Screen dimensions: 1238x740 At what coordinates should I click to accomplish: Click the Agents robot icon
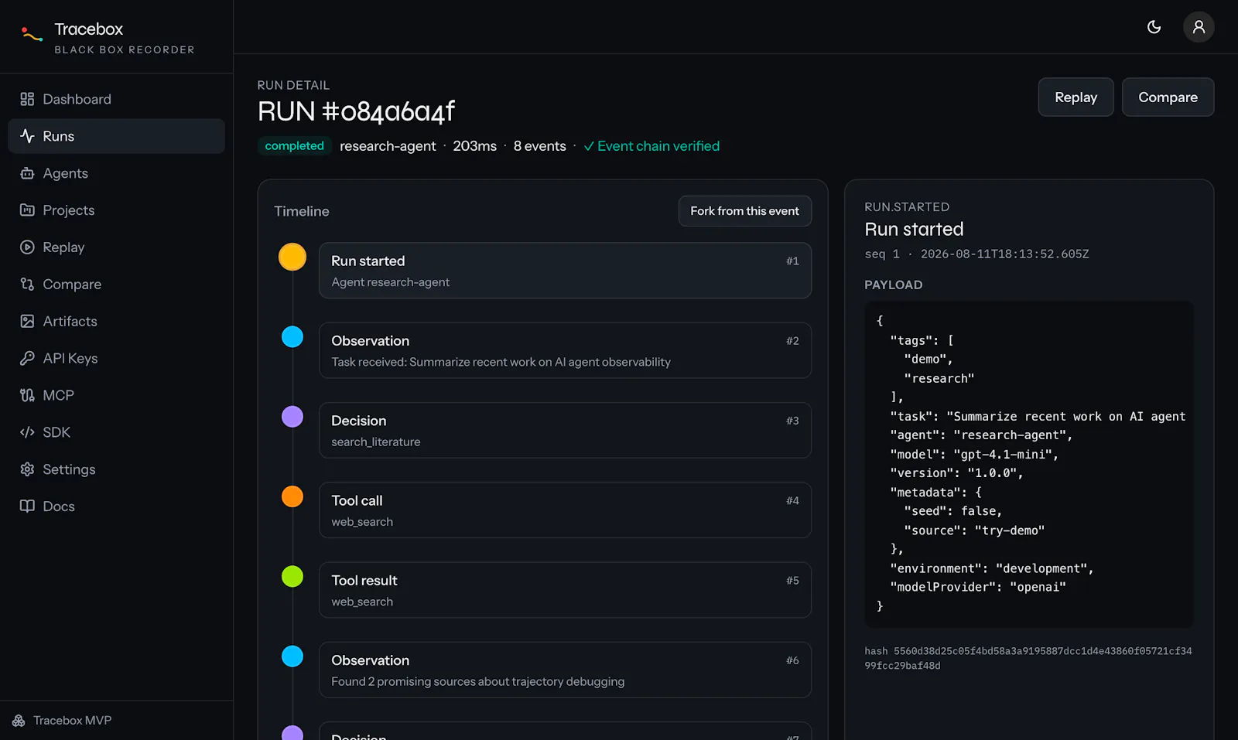point(27,173)
